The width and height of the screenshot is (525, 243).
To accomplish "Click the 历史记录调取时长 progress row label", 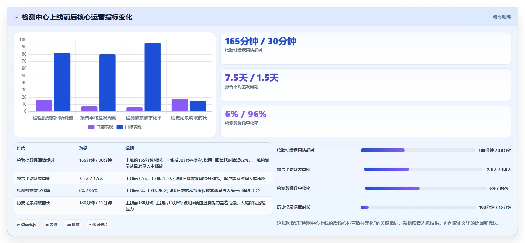I will 294,207.
